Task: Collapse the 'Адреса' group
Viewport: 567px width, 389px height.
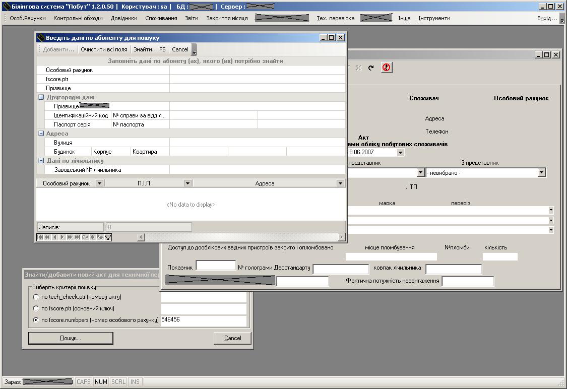Action: pyautogui.click(x=41, y=134)
